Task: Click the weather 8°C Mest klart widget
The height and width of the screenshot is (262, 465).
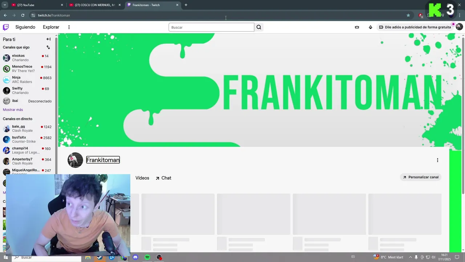Action: pos(388,257)
